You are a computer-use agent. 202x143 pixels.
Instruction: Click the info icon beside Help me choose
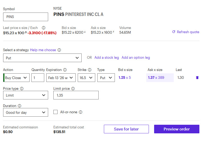click(x=59, y=50)
